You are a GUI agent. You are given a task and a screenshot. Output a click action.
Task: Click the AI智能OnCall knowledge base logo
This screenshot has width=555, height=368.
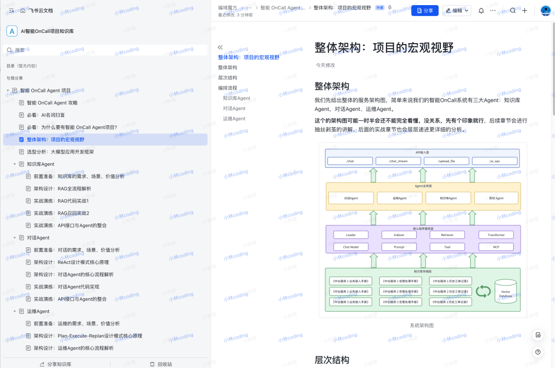coord(11,31)
